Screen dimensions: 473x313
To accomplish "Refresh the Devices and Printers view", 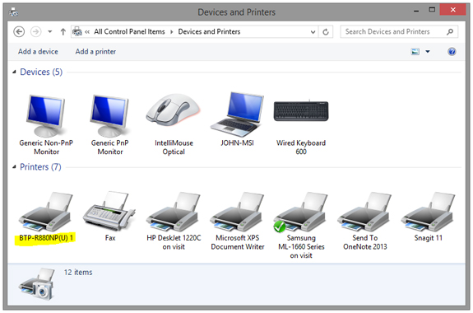I will pos(326,32).
